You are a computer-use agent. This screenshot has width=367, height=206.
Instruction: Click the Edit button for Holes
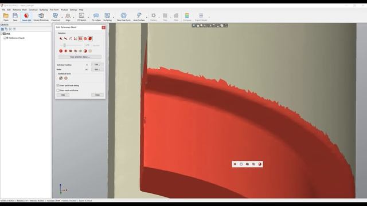click(x=97, y=70)
